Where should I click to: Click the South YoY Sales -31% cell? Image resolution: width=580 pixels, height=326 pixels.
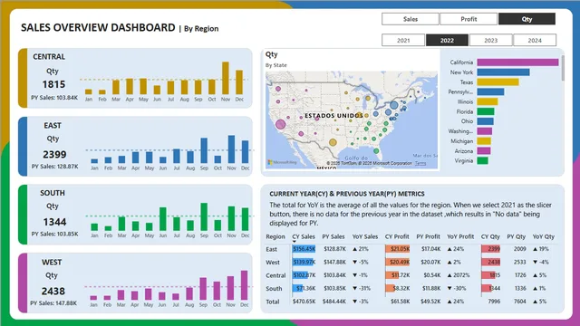pyautogui.click(x=362, y=288)
